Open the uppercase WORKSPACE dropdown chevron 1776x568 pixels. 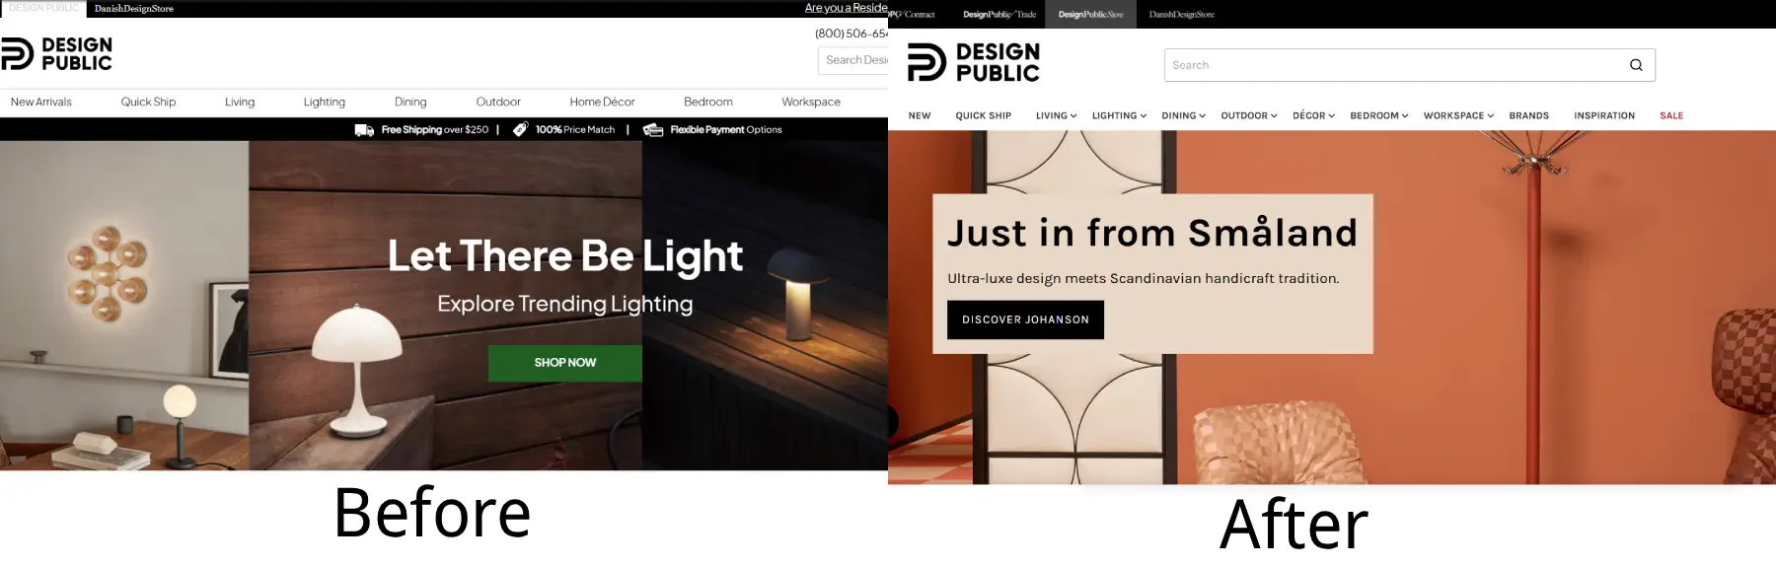[x=1491, y=116]
